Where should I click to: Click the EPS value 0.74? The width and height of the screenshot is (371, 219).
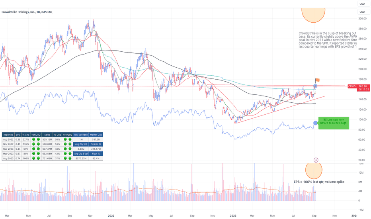[18, 158]
